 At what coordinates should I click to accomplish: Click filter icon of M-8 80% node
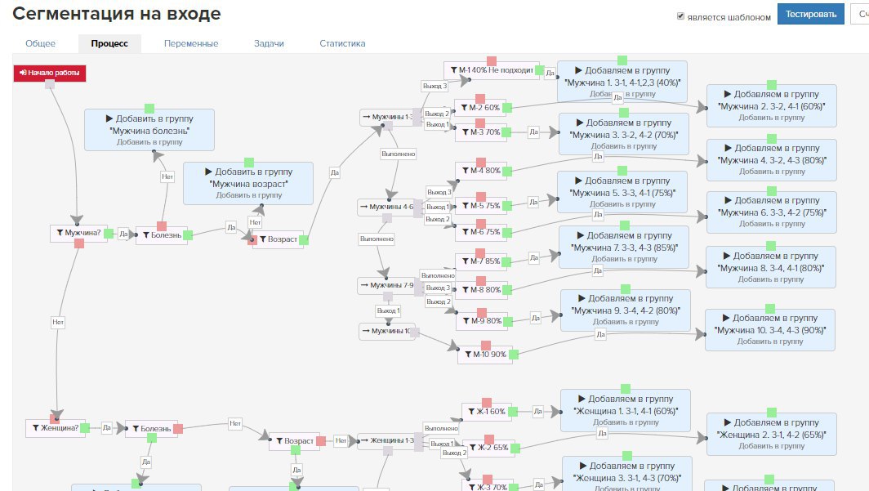tap(466, 289)
